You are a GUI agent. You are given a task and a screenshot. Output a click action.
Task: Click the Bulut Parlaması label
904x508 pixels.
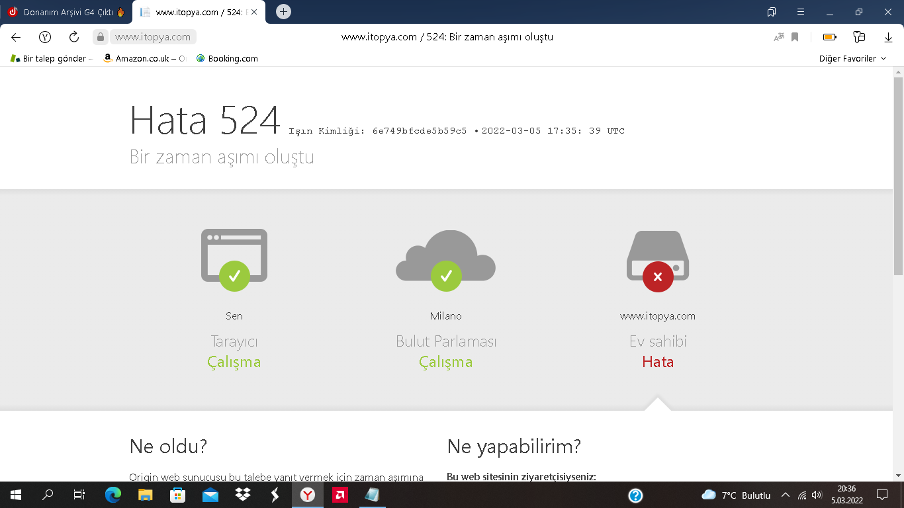pyautogui.click(x=446, y=341)
